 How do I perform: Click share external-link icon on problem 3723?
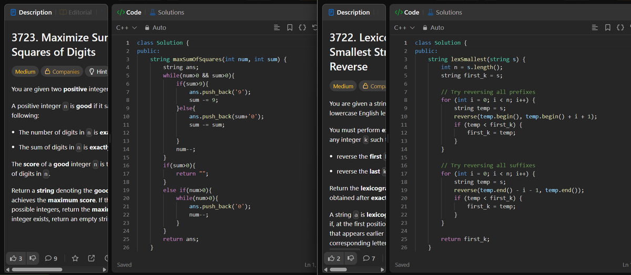91,258
